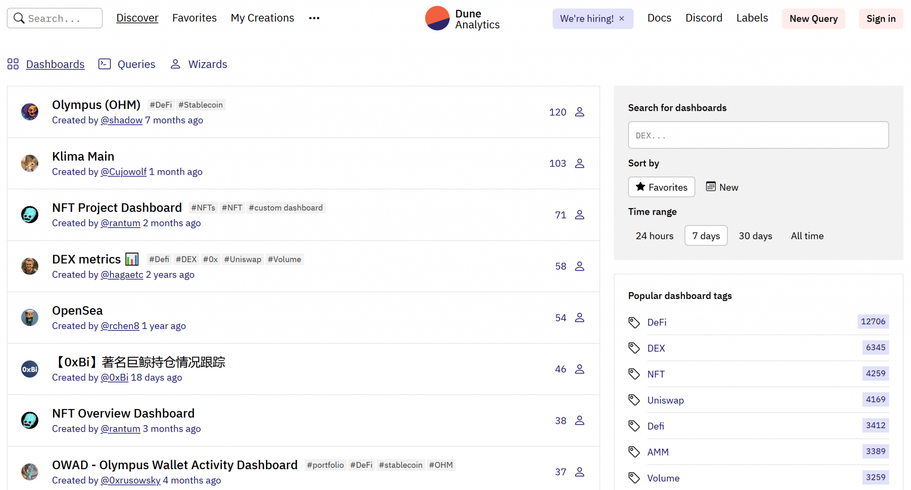Click the 0xBi round avatar
Screen dimensions: 911x490
coord(30,369)
